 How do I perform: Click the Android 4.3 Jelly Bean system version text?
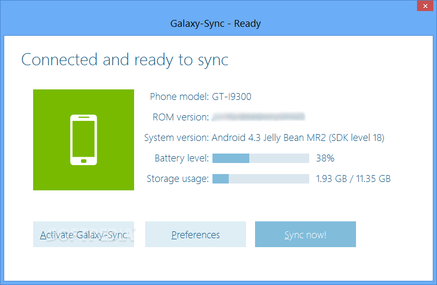(x=298, y=138)
